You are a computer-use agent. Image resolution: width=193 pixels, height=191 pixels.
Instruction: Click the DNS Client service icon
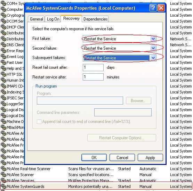click(3, 45)
